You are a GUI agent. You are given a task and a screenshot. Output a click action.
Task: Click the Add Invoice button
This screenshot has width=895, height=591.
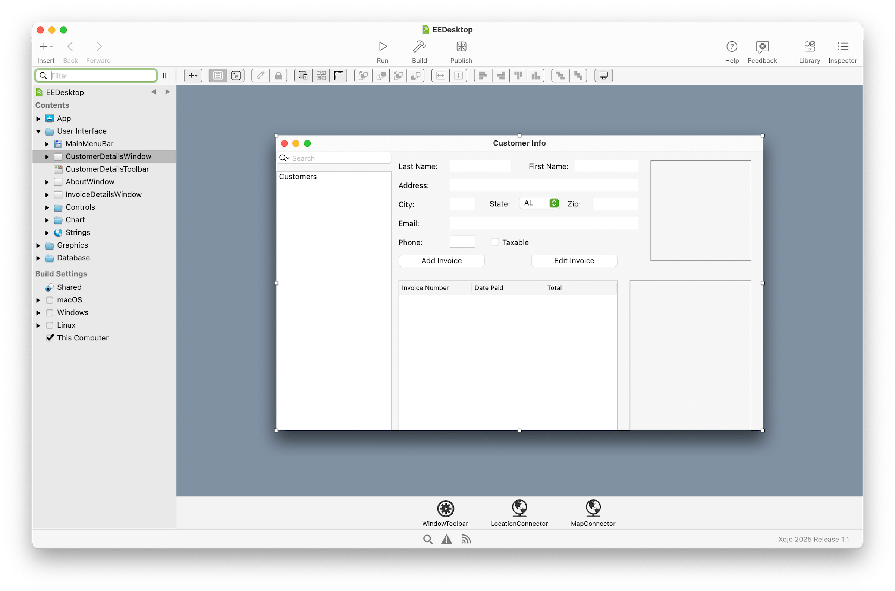click(x=441, y=260)
